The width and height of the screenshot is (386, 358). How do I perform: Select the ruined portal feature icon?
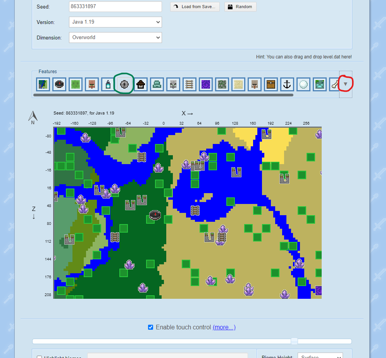click(206, 84)
